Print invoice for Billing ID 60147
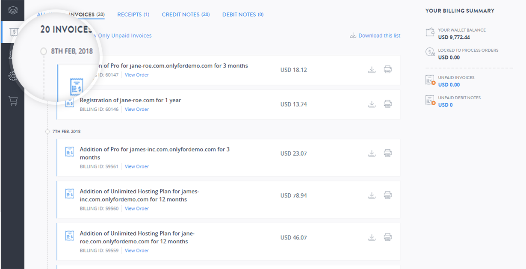The height and width of the screenshot is (269, 526). click(387, 69)
